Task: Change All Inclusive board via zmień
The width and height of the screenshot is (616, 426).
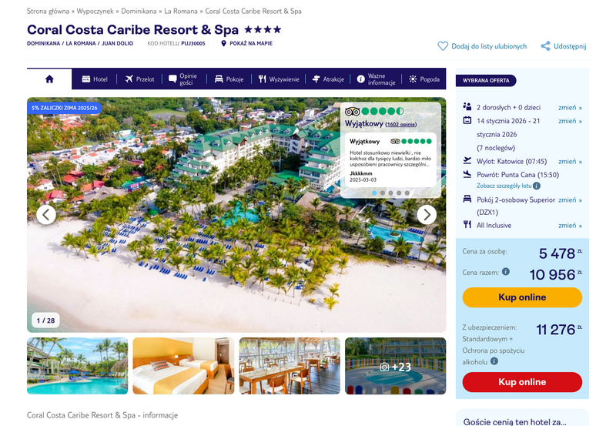Action: (570, 226)
